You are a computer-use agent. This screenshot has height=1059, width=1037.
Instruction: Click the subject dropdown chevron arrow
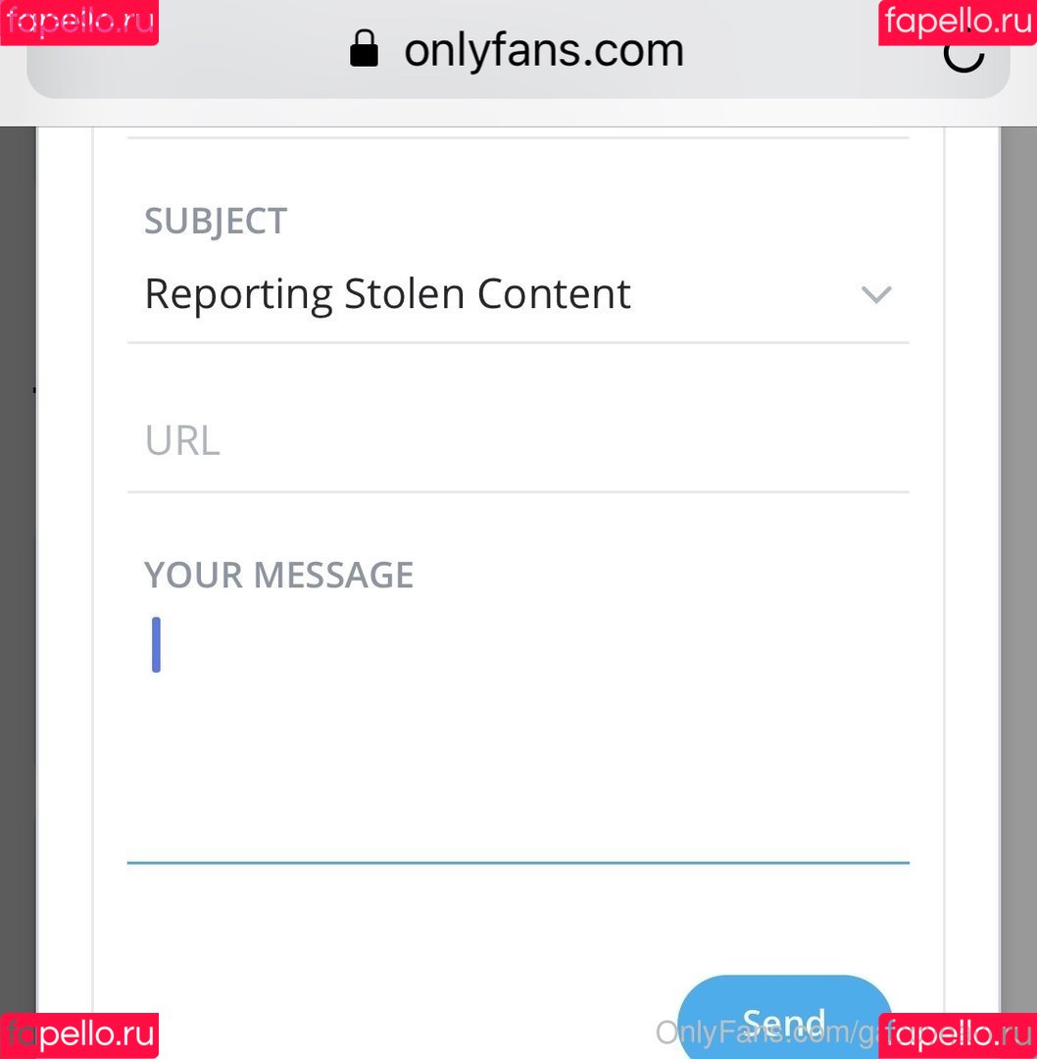click(876, 294)
